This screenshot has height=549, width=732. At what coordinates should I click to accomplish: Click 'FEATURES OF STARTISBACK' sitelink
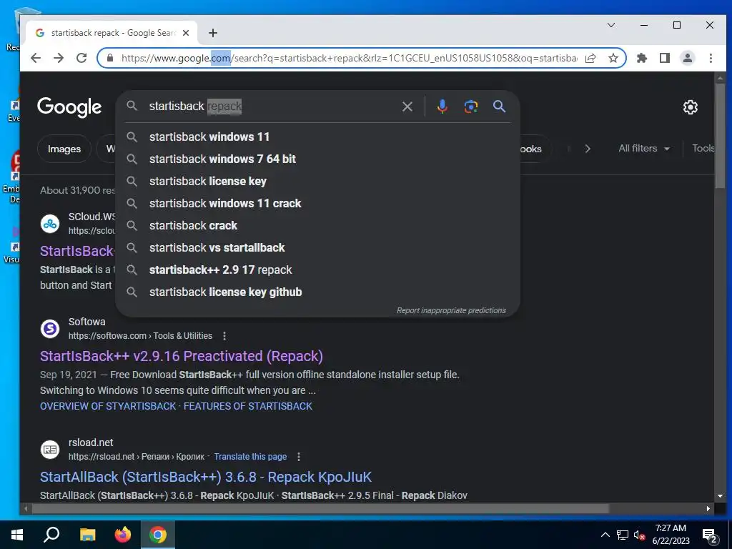[248, 406]
